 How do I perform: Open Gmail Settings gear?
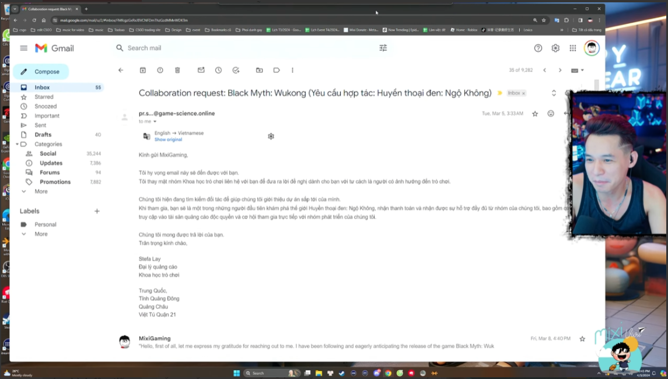pyautogui.click(x=555, y=48)
